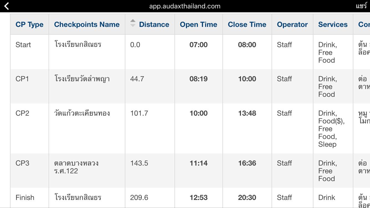Click the 13:48 close time cell
This screenshot has height=208, width=370.
(x=247, y=113)
